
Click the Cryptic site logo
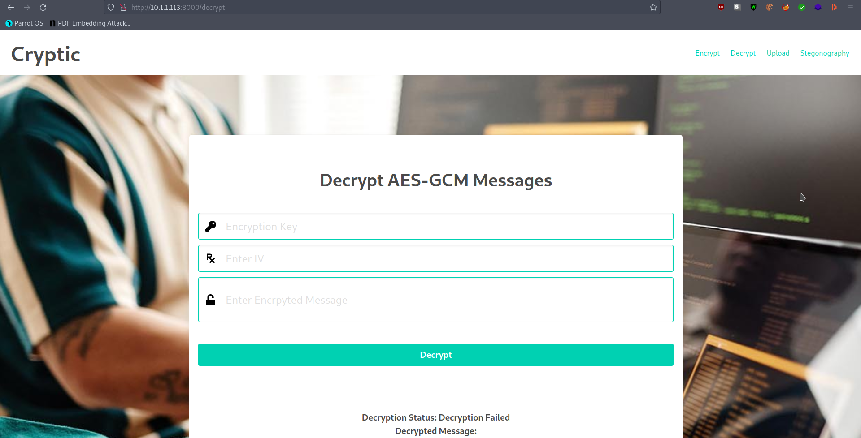46,55
